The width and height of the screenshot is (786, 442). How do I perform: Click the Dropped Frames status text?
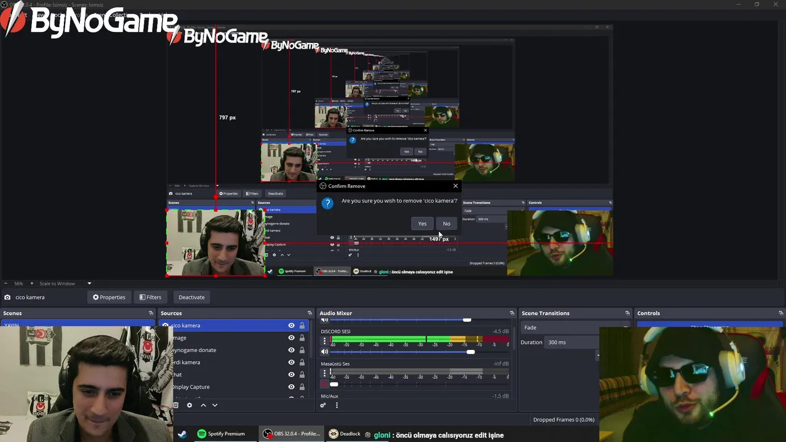click(x=564, y=420)
